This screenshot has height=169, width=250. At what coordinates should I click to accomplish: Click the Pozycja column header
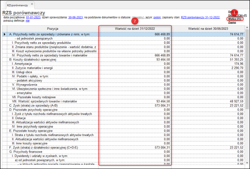53,29
